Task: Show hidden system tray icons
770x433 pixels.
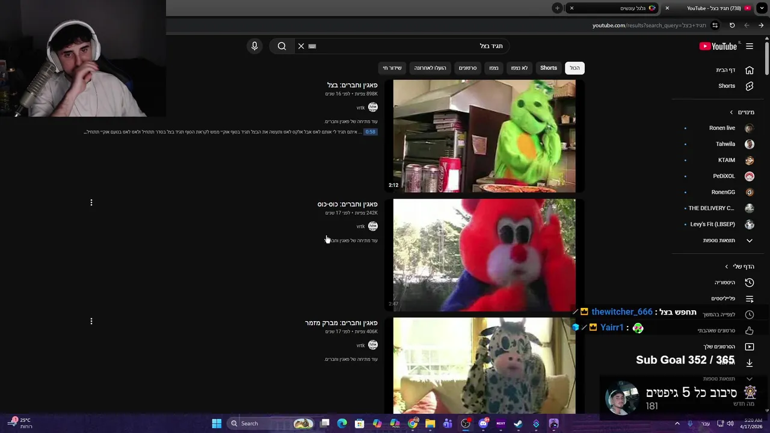Action: click(677, 423)
